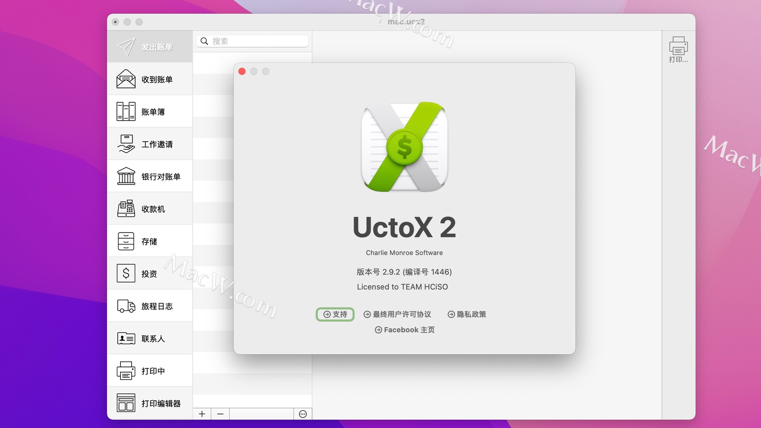The width and height of the screenshot is (761, 428).
Task: Open 工作邀请 job offers section
Action: 149,144
